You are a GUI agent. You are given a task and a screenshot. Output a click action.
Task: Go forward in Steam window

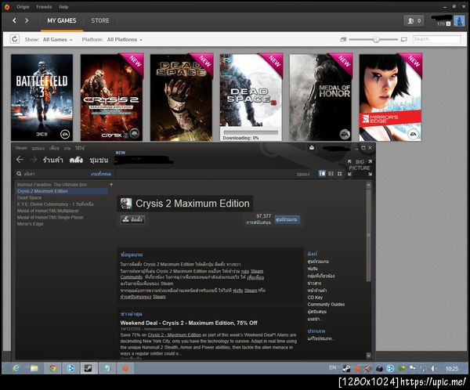(x=34, y=160)
